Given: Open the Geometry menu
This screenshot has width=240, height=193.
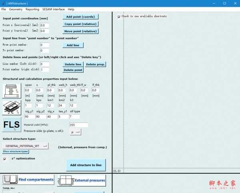Looking at the screenshot, I should (16, 9).
